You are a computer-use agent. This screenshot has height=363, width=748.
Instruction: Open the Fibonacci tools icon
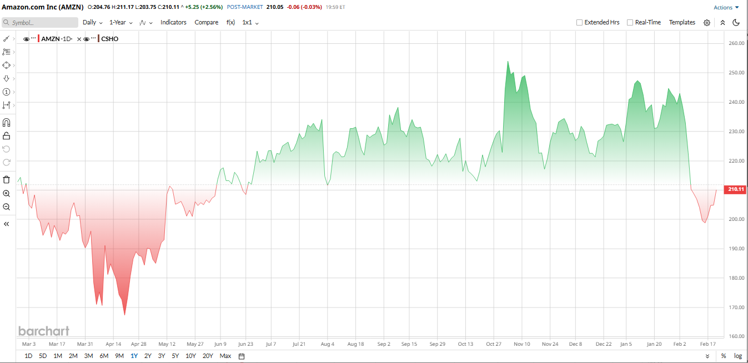(6, 52)
